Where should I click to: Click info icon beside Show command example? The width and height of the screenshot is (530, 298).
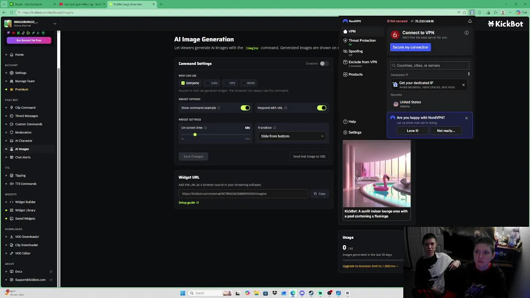[x=219, y=108]
